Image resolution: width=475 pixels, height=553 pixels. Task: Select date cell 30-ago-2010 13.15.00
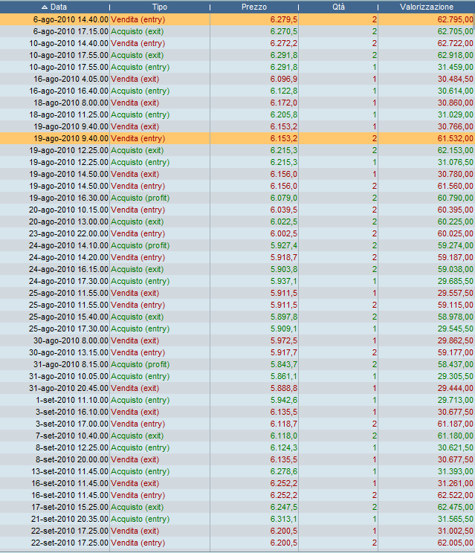pyautogui.click(x=68, y=352)
